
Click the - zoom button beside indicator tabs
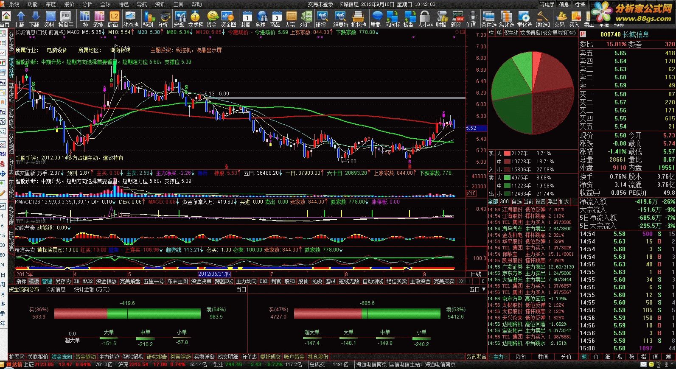[476, 281]
